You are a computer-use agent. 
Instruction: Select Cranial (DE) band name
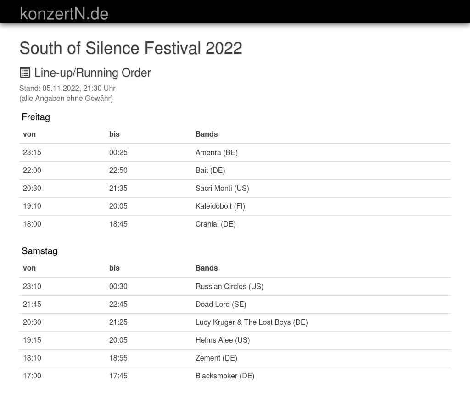[215, 224]
